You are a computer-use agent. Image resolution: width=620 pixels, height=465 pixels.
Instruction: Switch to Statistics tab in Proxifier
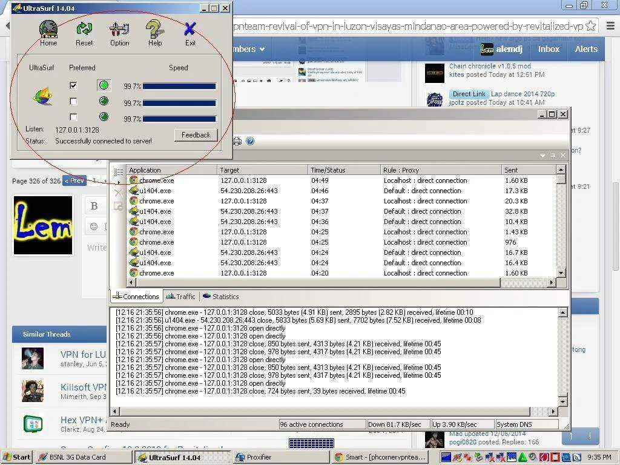[x=221, y=297]
